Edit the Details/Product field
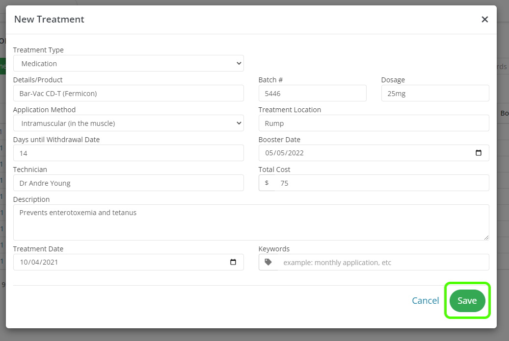Screen dimensions: 509x341 tap(128, 93)
